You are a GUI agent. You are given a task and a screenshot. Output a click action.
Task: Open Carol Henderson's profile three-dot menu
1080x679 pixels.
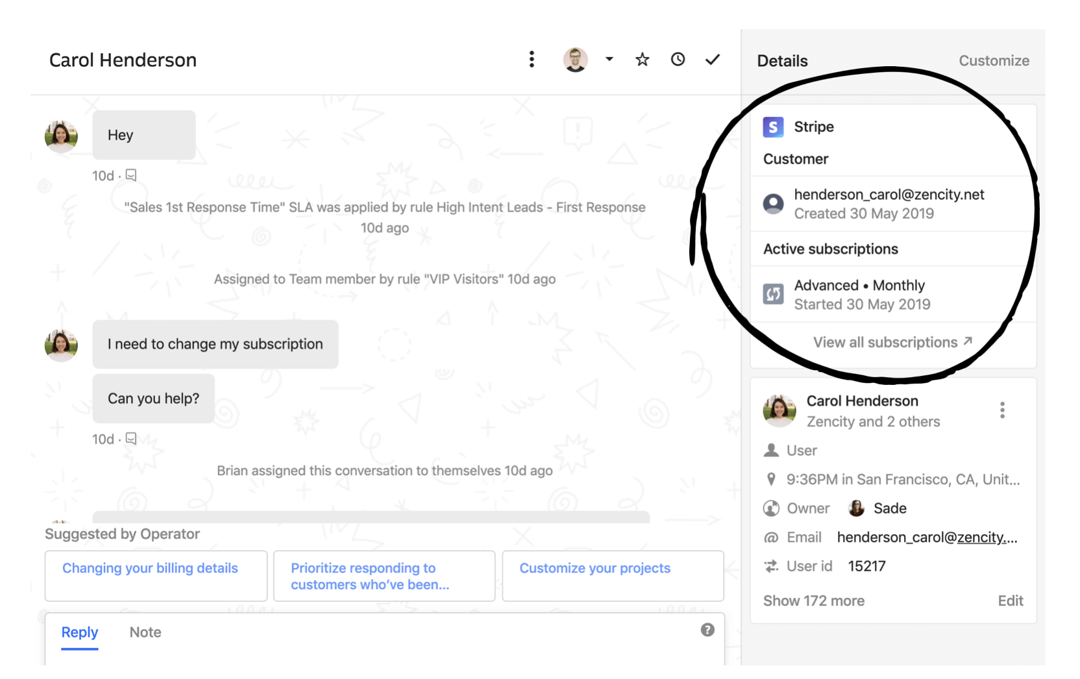coord(1002,410)
